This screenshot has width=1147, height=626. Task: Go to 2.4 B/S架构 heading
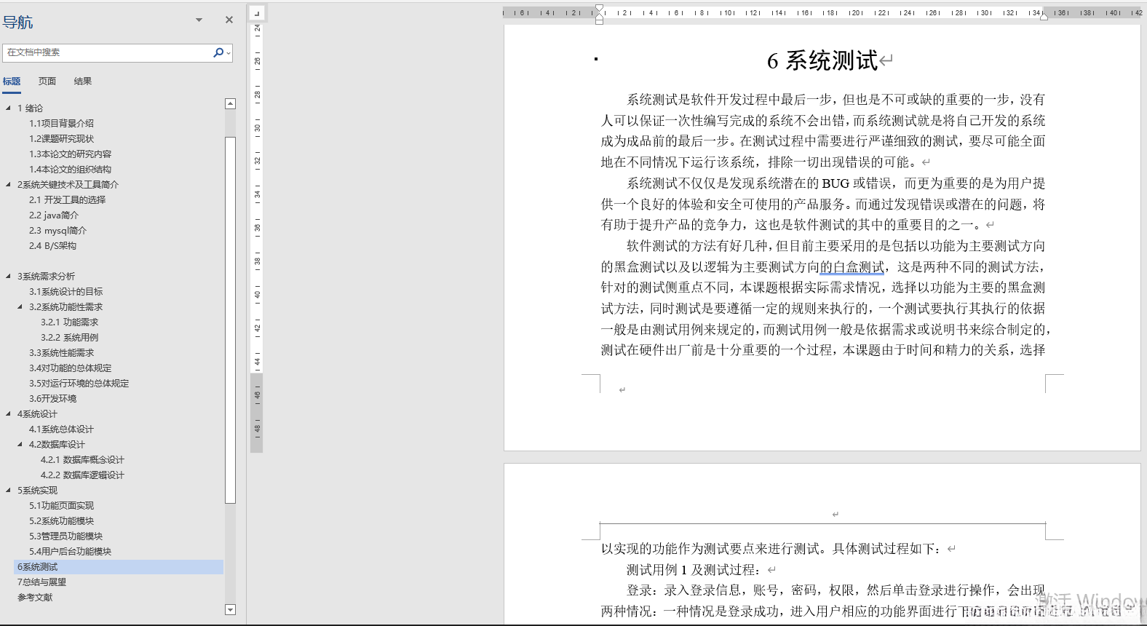52,246
